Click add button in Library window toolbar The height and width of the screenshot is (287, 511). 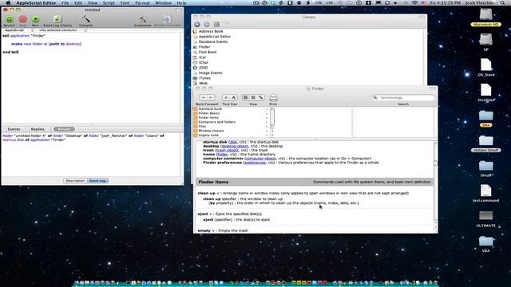pyautogui.click(x=197, y=25)
